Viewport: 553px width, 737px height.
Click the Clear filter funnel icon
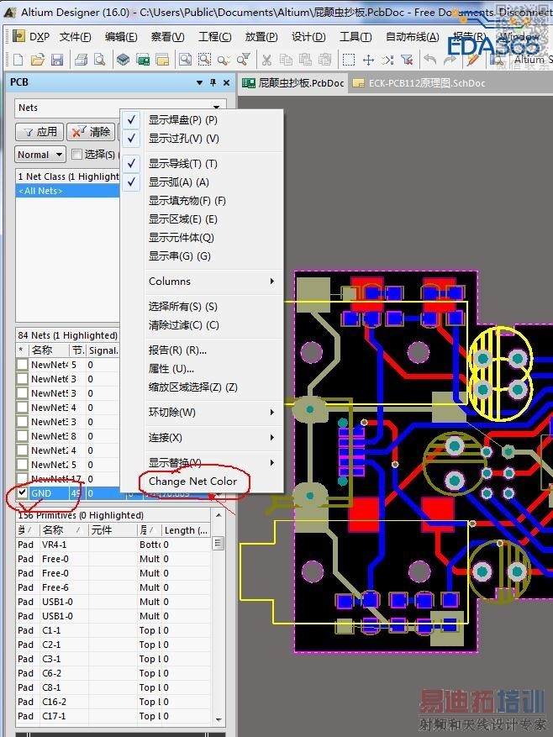point(408,60)
